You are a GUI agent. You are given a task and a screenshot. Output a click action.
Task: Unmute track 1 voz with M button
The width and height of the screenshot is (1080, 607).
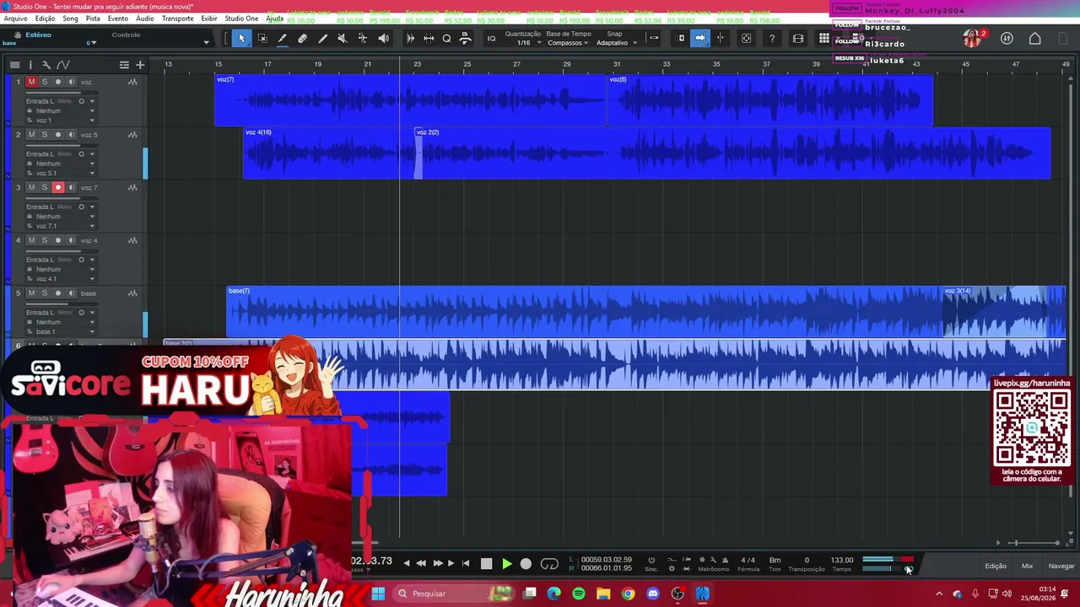31,82
